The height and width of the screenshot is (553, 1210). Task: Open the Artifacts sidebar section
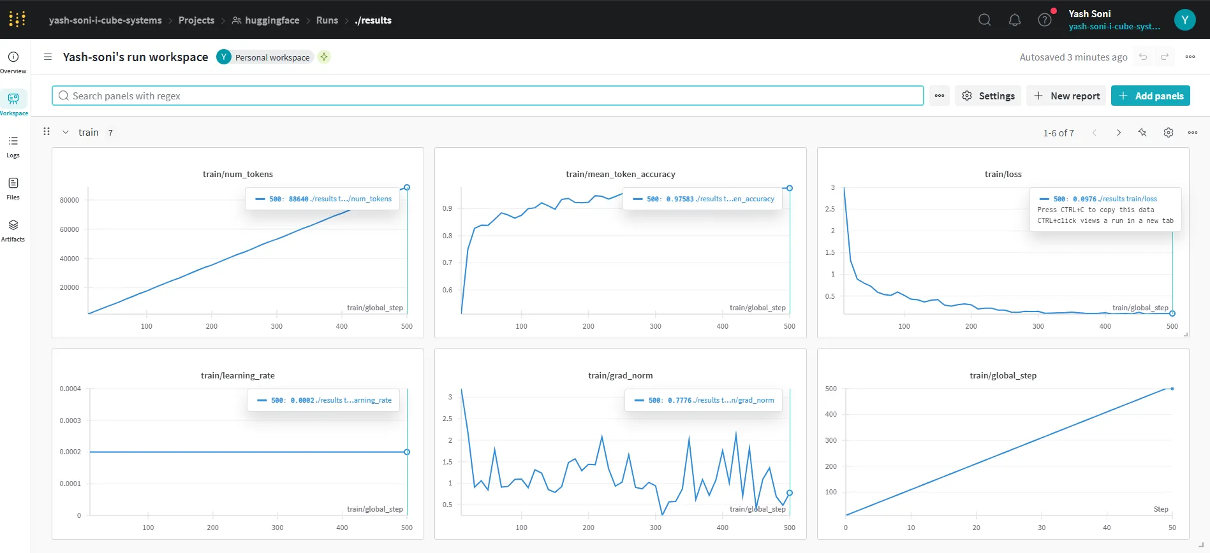pyautogui.click(x=13, y=230)
